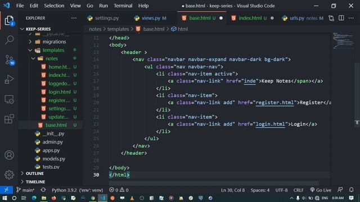Image resolution: width=360 pixels, height=202 pixels.
Task: Open the Go menu
Action: click(x=90, y=6)
